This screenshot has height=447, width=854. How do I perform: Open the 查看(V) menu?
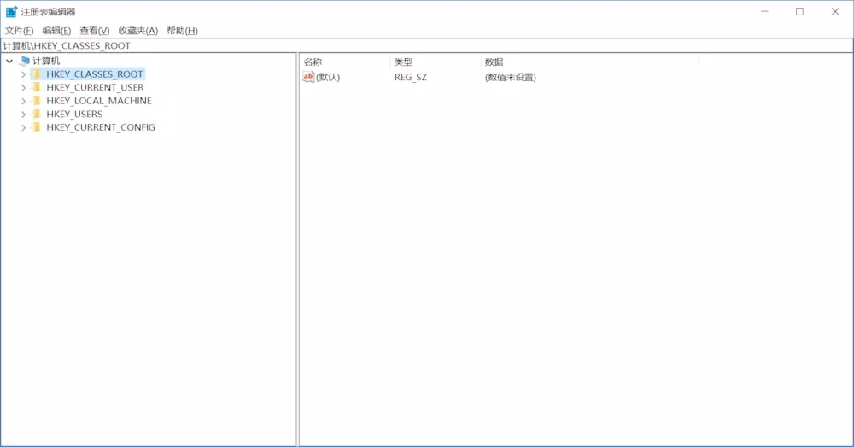coord(94,31)
